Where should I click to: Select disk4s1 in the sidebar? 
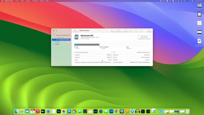click(x=57, y=44)
